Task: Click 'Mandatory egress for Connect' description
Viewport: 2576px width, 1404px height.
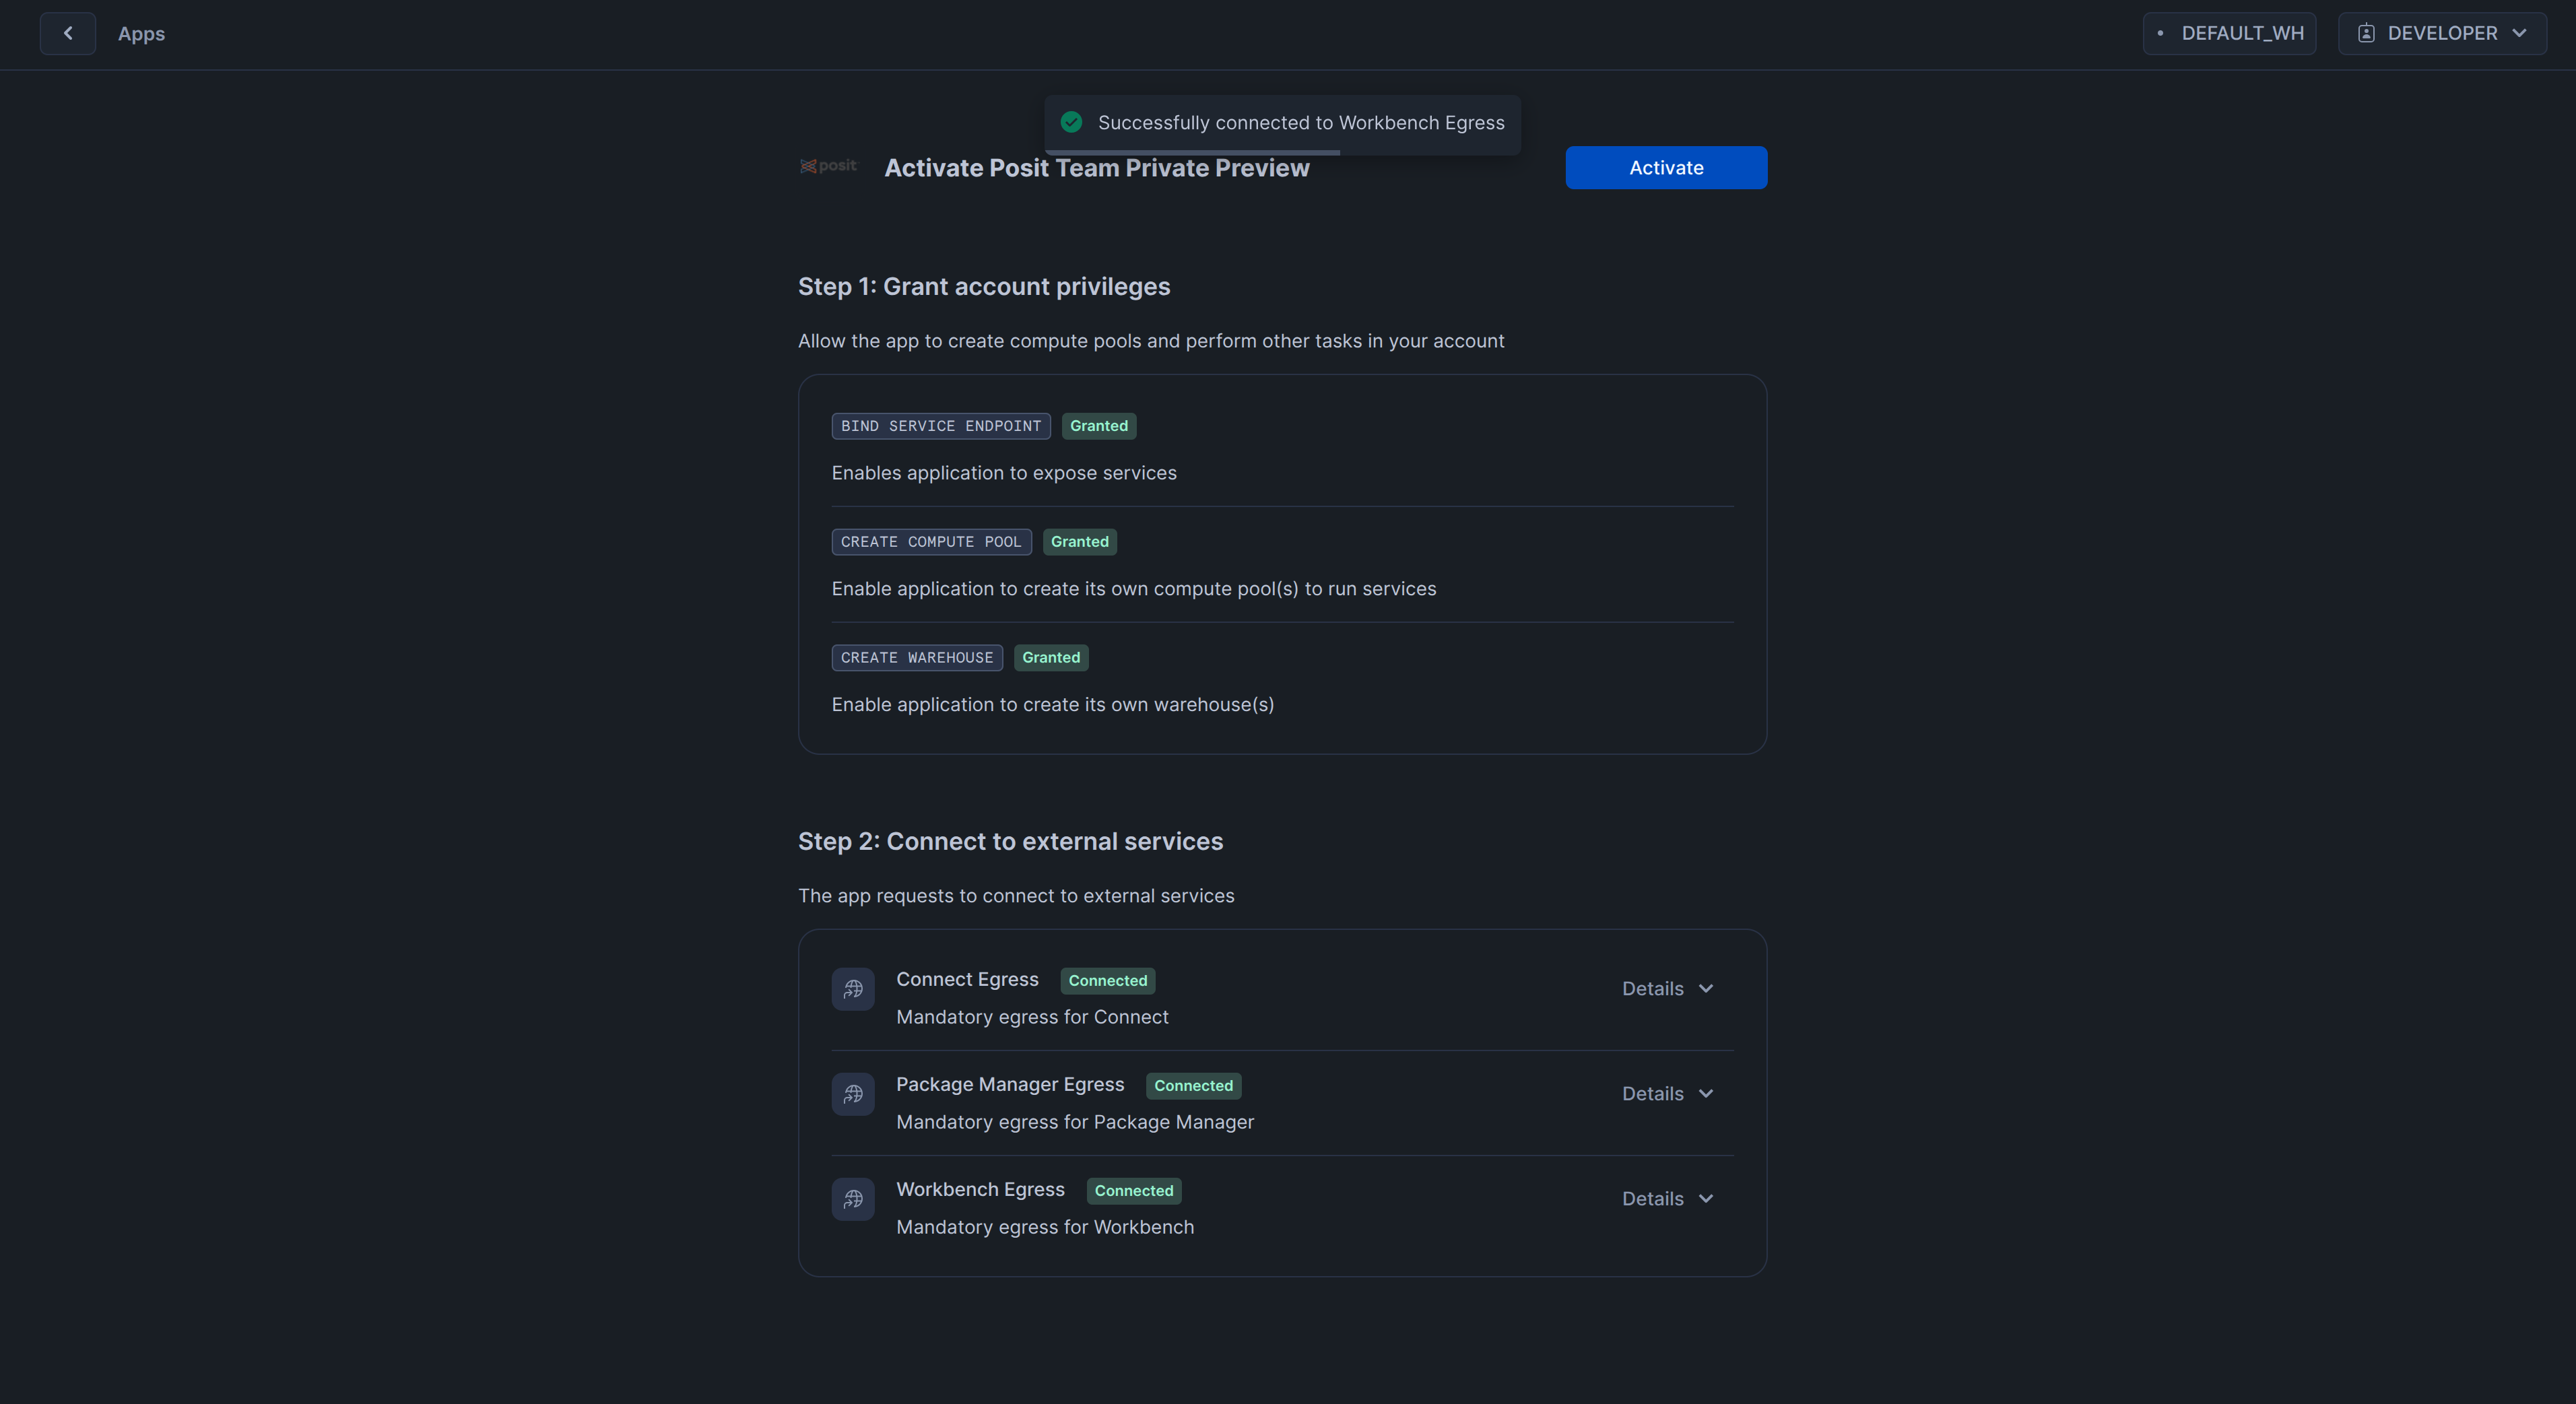Action: (1032, 1017)
